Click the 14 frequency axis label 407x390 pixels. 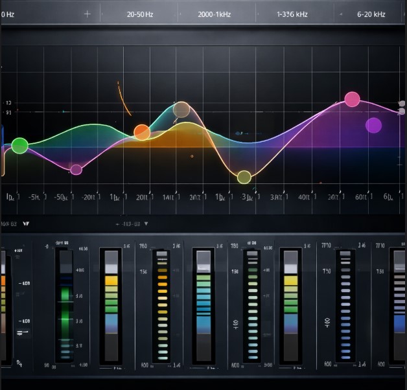(x=168, y=198)
